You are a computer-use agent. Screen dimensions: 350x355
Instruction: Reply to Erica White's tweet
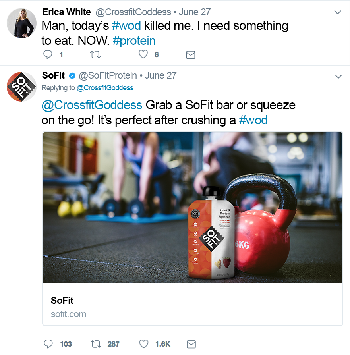pos(48,55)
